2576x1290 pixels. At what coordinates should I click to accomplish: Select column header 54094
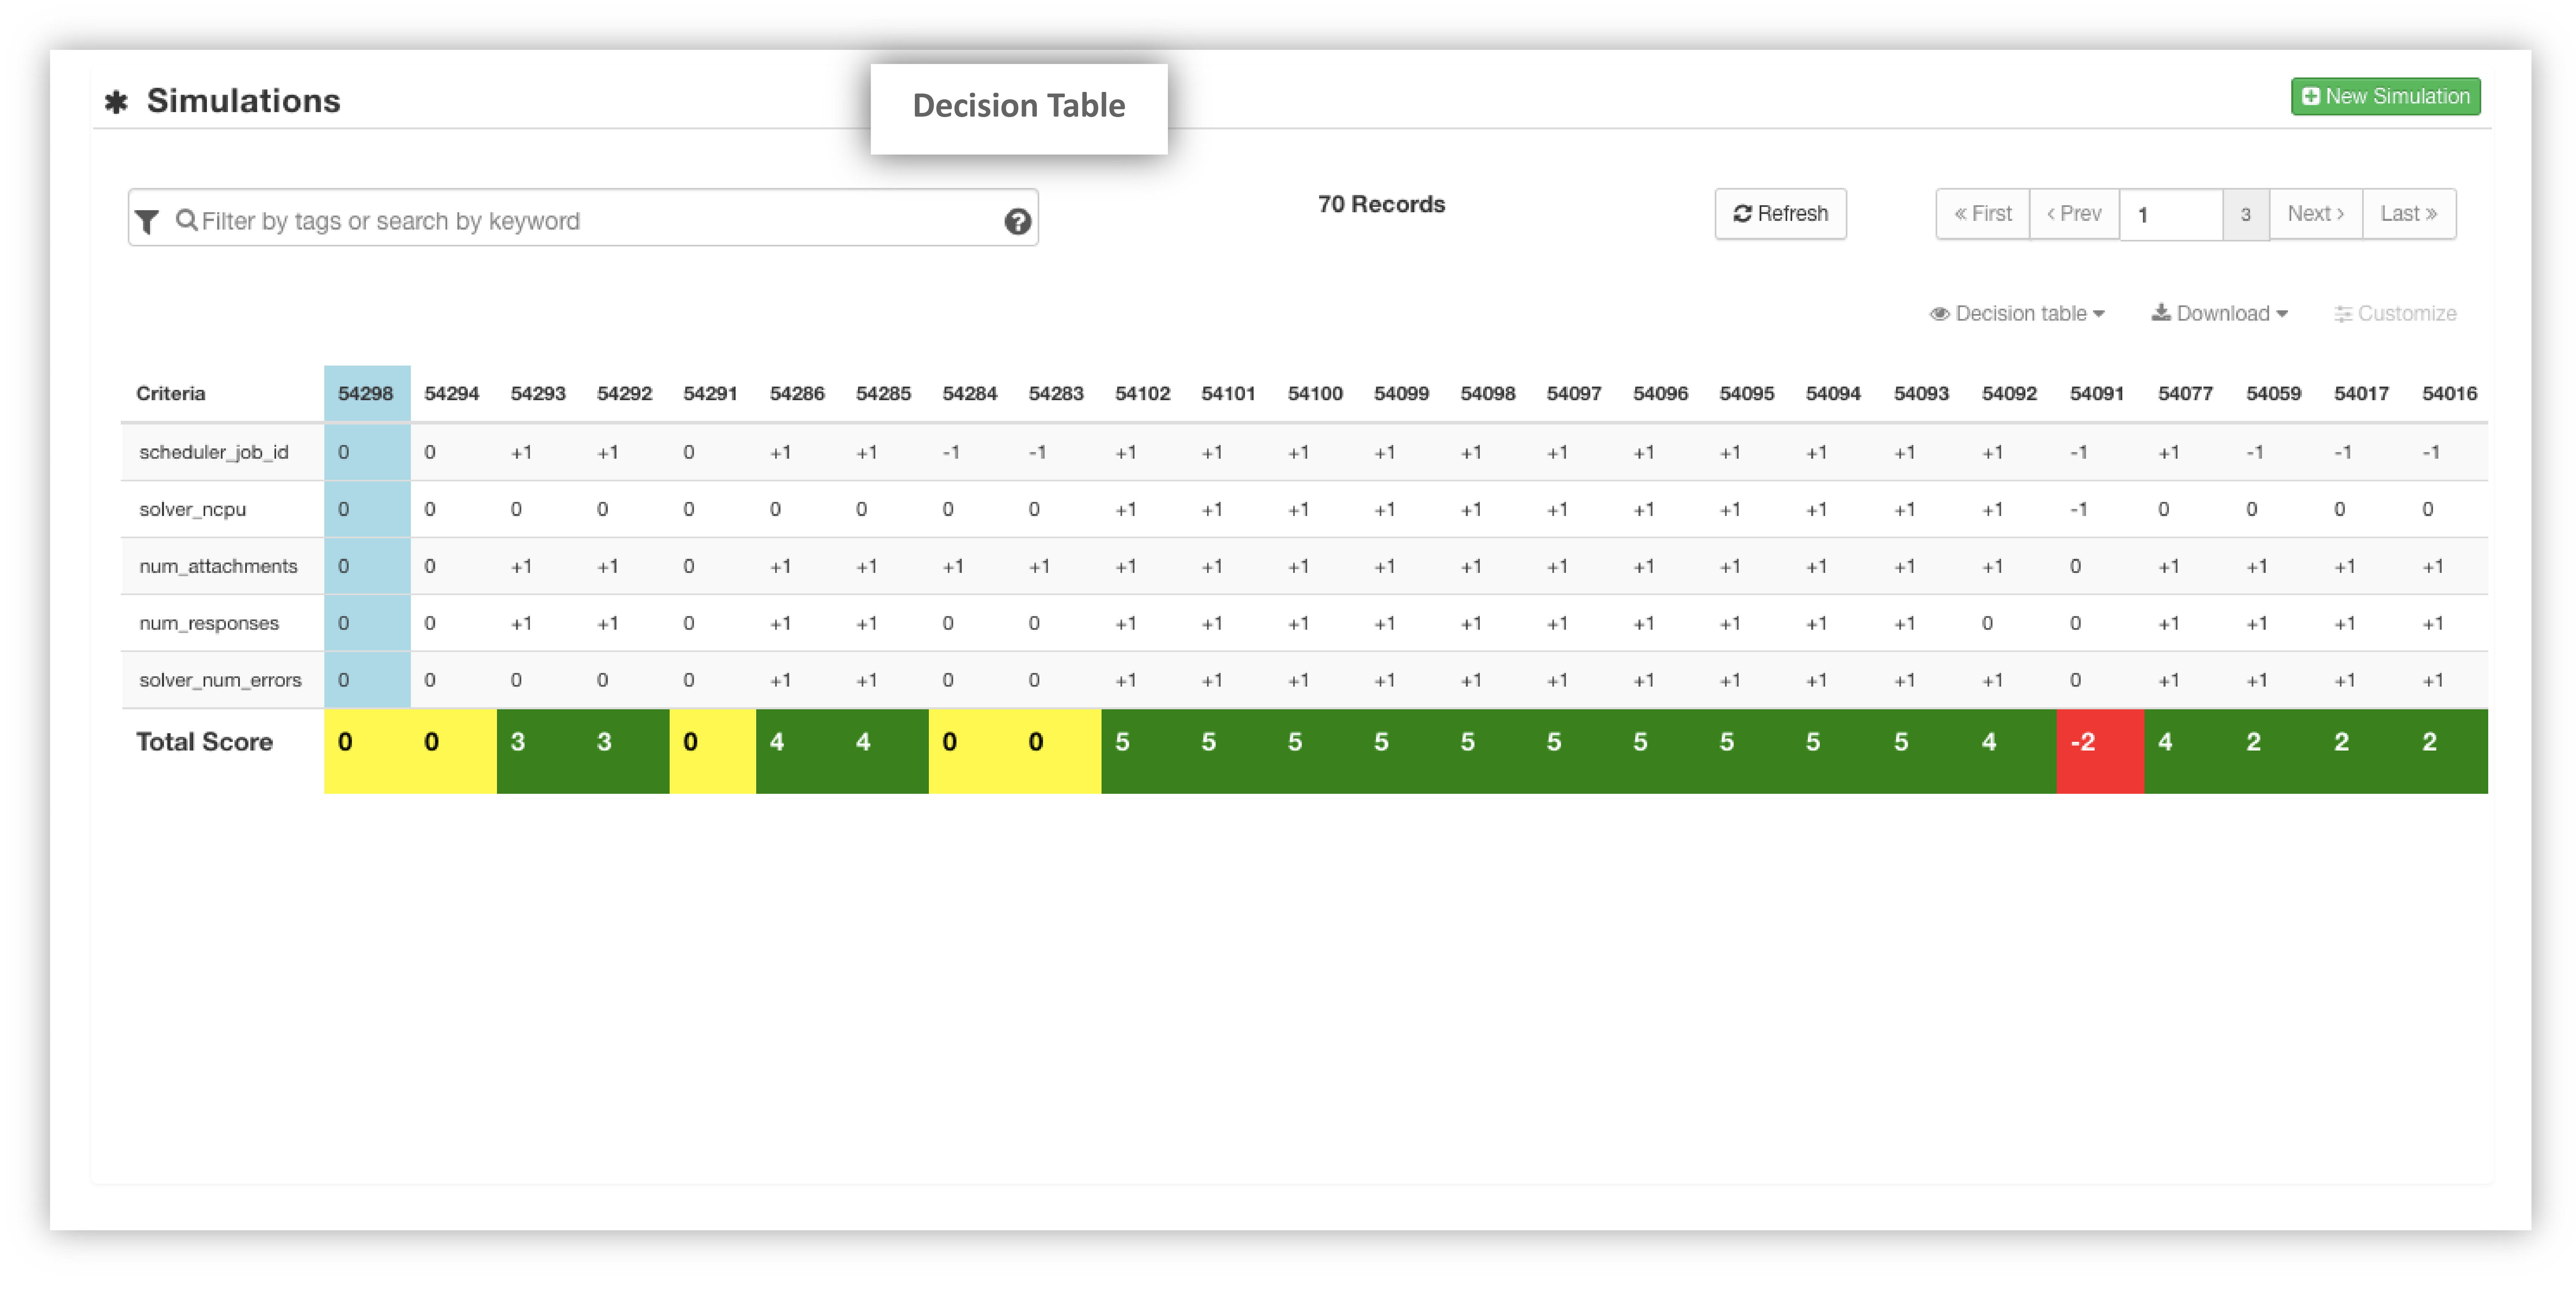tap(1833, 393)
